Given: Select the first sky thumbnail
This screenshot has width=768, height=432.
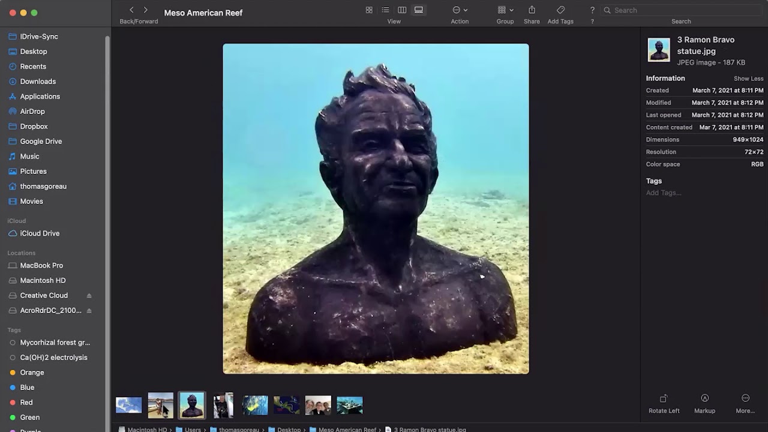Looking at the screenshot, I should coord(129,406).
